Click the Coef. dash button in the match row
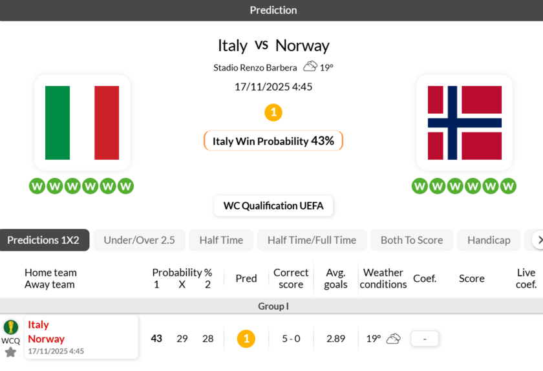 [425, 339]
